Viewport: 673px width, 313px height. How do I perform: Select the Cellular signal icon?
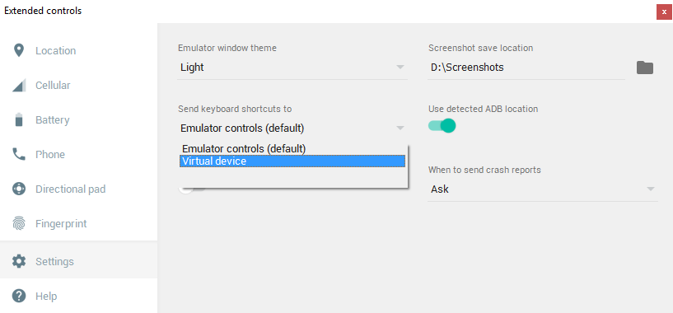tap(19, 86)
